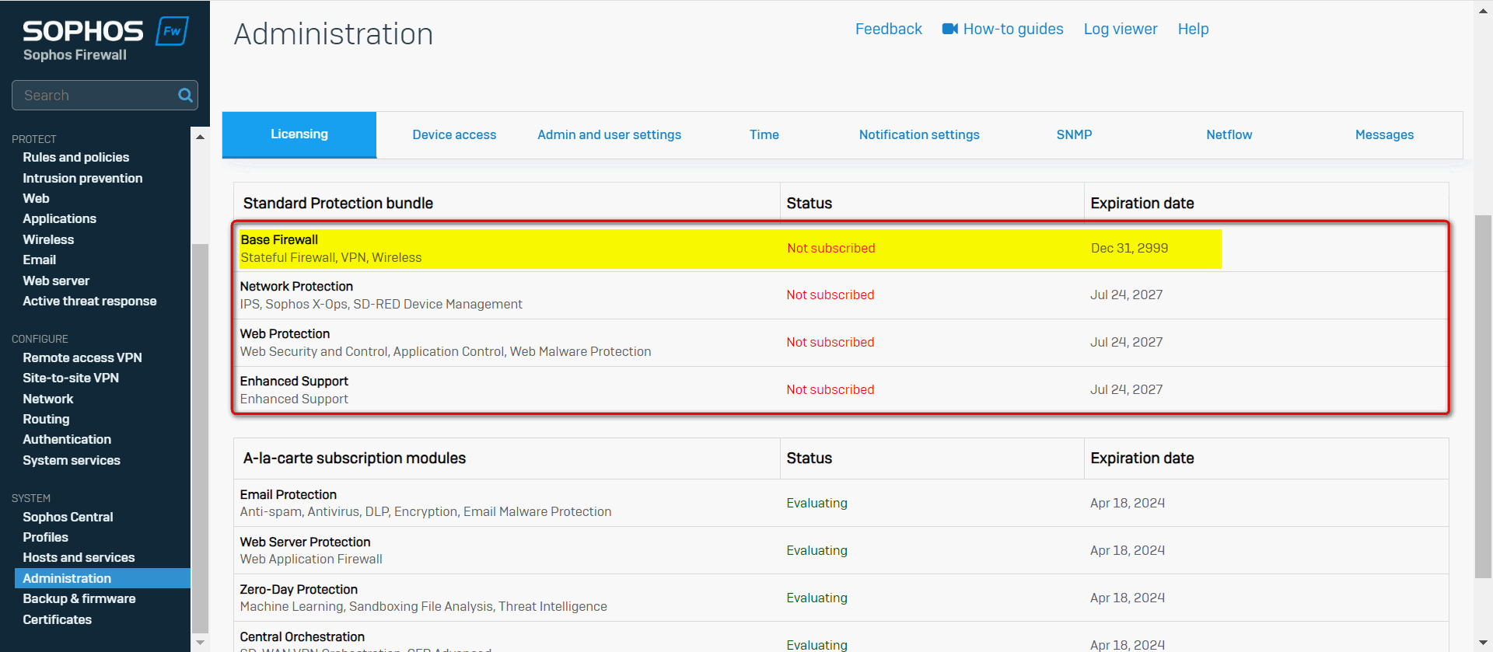Switch to the SNMP tab
Screen dimensions: 1493x652
point(1074,134)
